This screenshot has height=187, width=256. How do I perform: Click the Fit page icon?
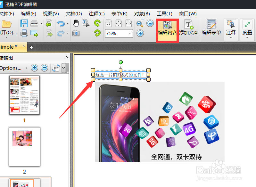[x=119, y=23]
